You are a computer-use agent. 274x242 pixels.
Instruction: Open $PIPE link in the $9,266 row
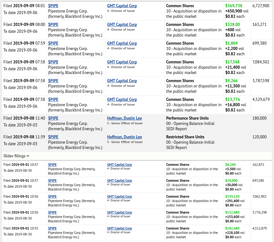click(53, 81)
